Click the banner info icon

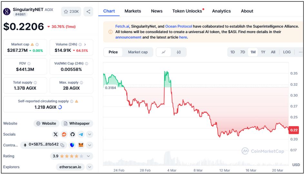[111, 32]
